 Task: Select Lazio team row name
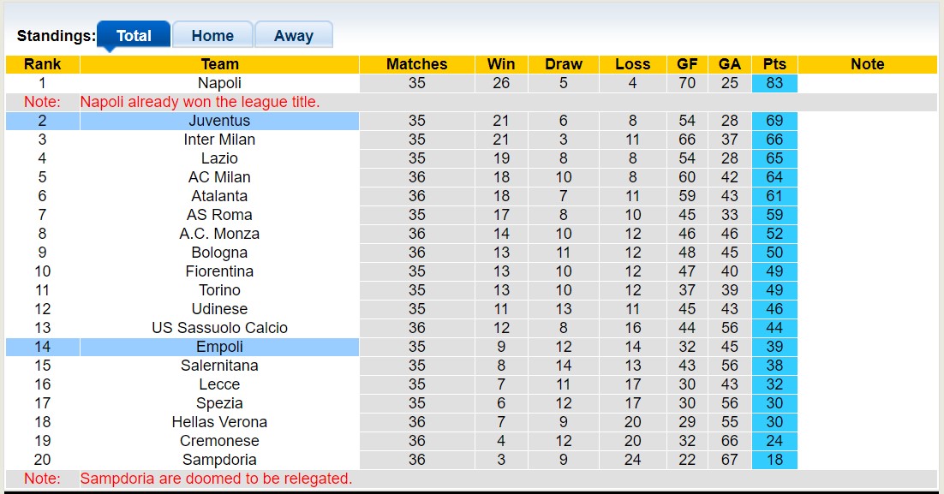point(219,158)
